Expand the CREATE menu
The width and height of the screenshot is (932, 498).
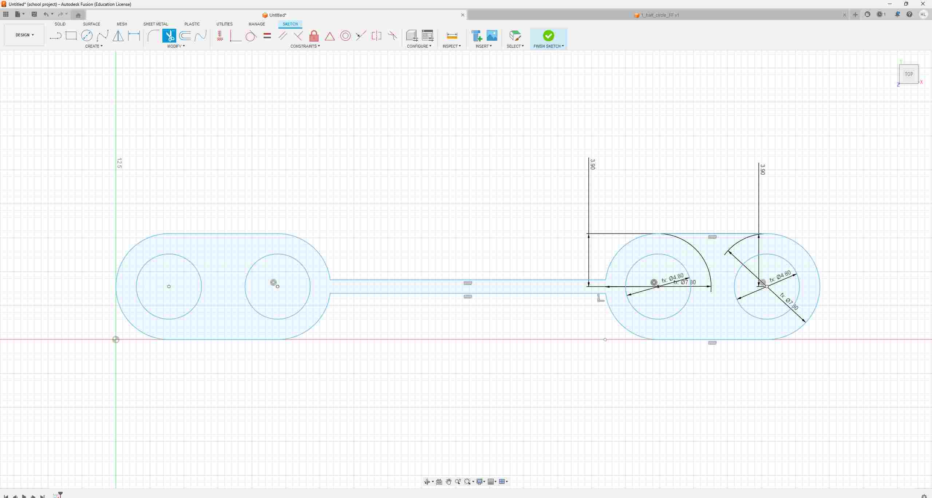94,46
